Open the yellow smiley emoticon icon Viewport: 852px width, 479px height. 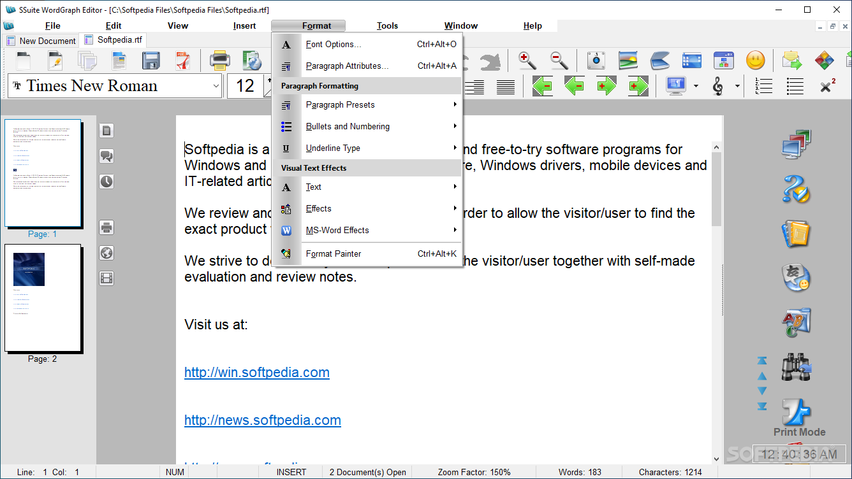pos(756,61)
